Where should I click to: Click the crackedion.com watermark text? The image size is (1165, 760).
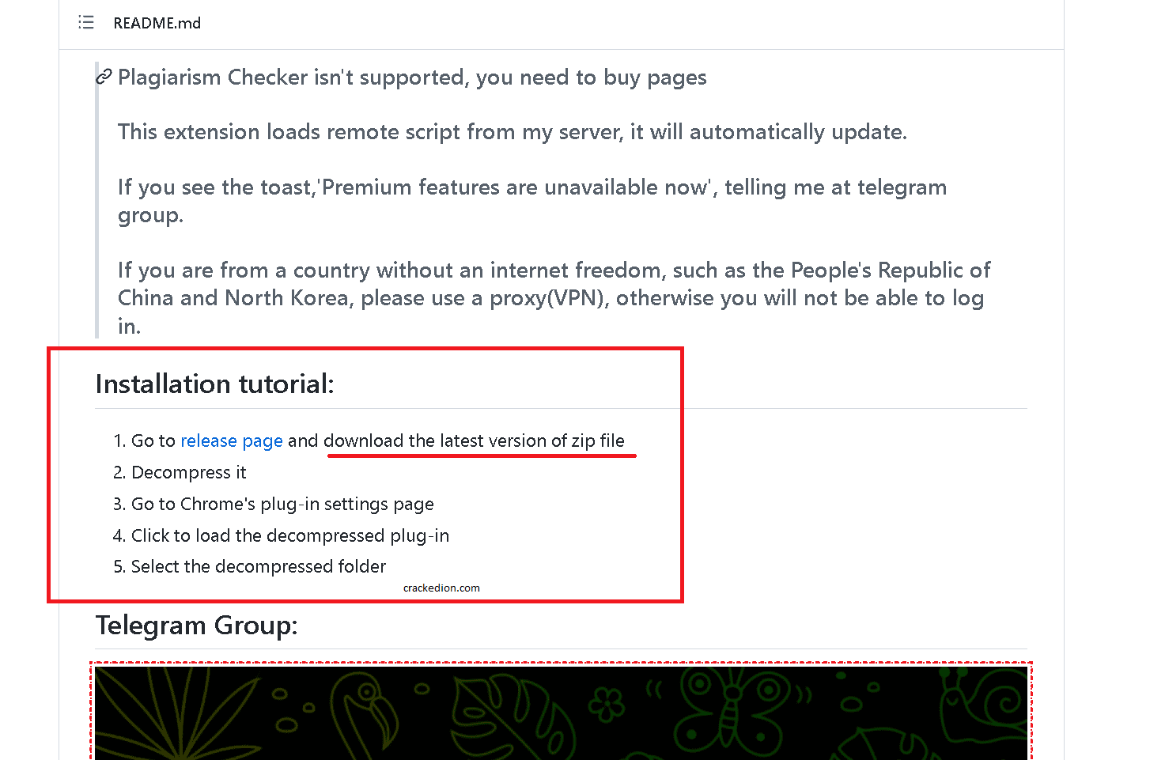tap(441, 588)
